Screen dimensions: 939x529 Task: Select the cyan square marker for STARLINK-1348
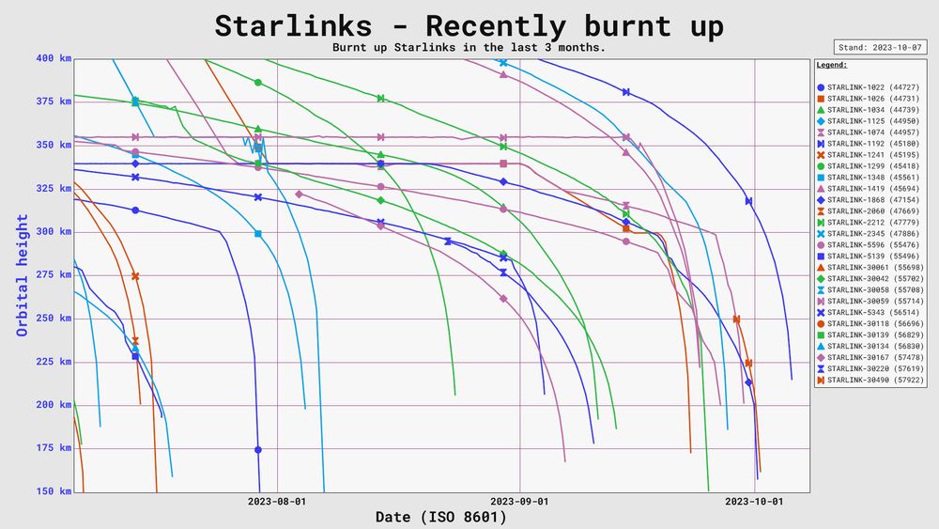(x=821, y=178)
